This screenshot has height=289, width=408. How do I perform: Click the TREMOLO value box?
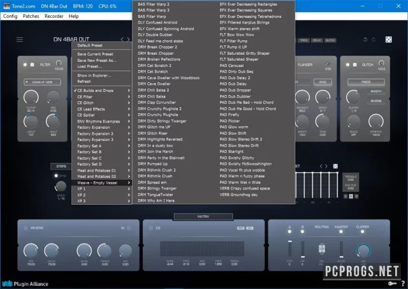tap(350, 178)
